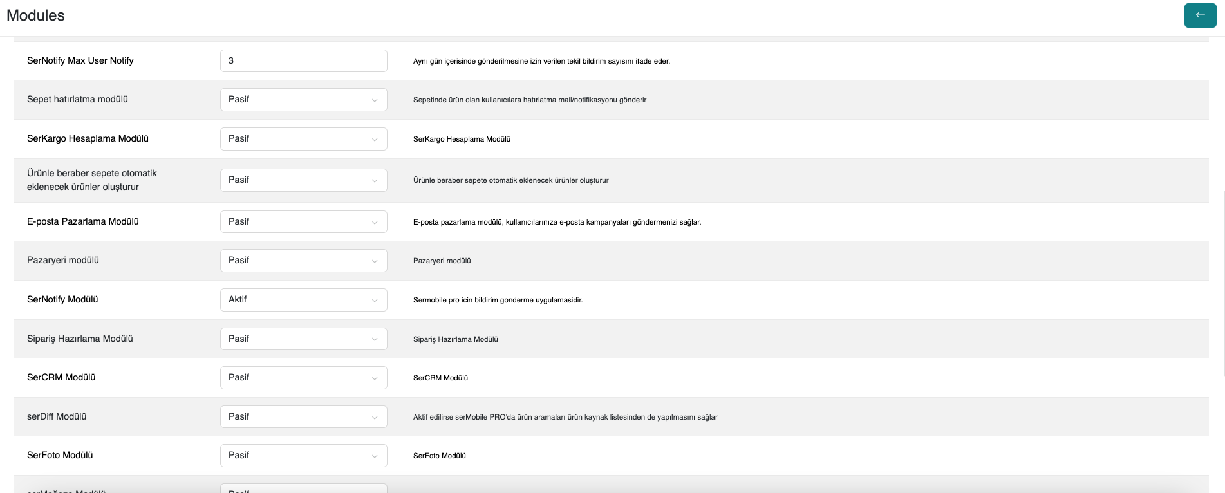Click the chevron in SerCRM Modülü select
The width and height of the screenshot is (1225, 493).
375,378
